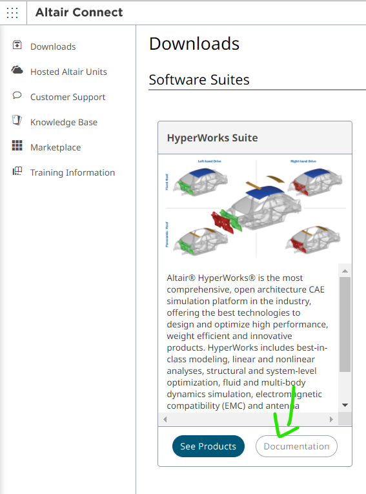This screenshot has height=494, width=366.
Task: Open Customer Support page
Action: pyautogui.click(x=68, y=97)
